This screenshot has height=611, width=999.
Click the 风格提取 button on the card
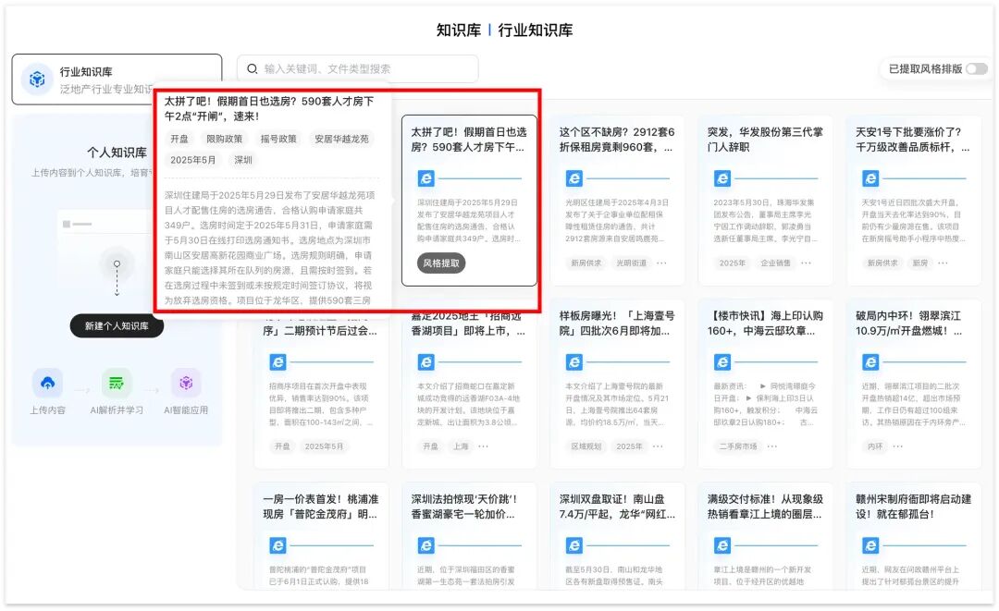[x=441, y=263]
